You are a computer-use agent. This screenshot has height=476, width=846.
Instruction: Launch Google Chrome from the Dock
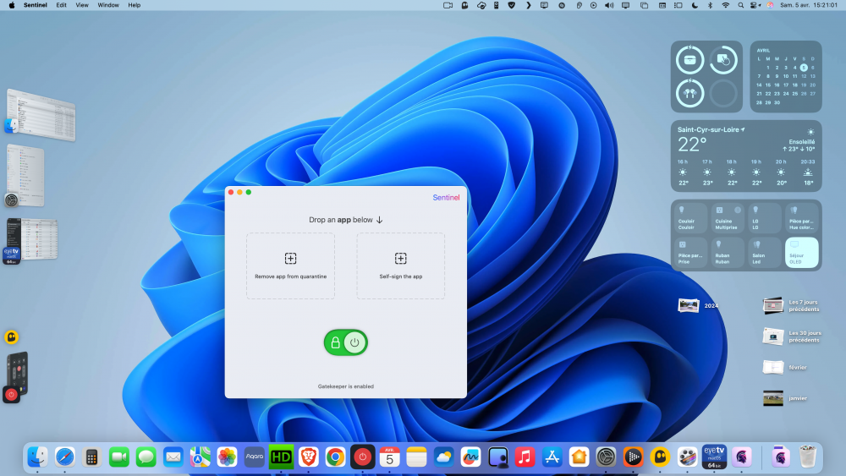click(336, 457)
